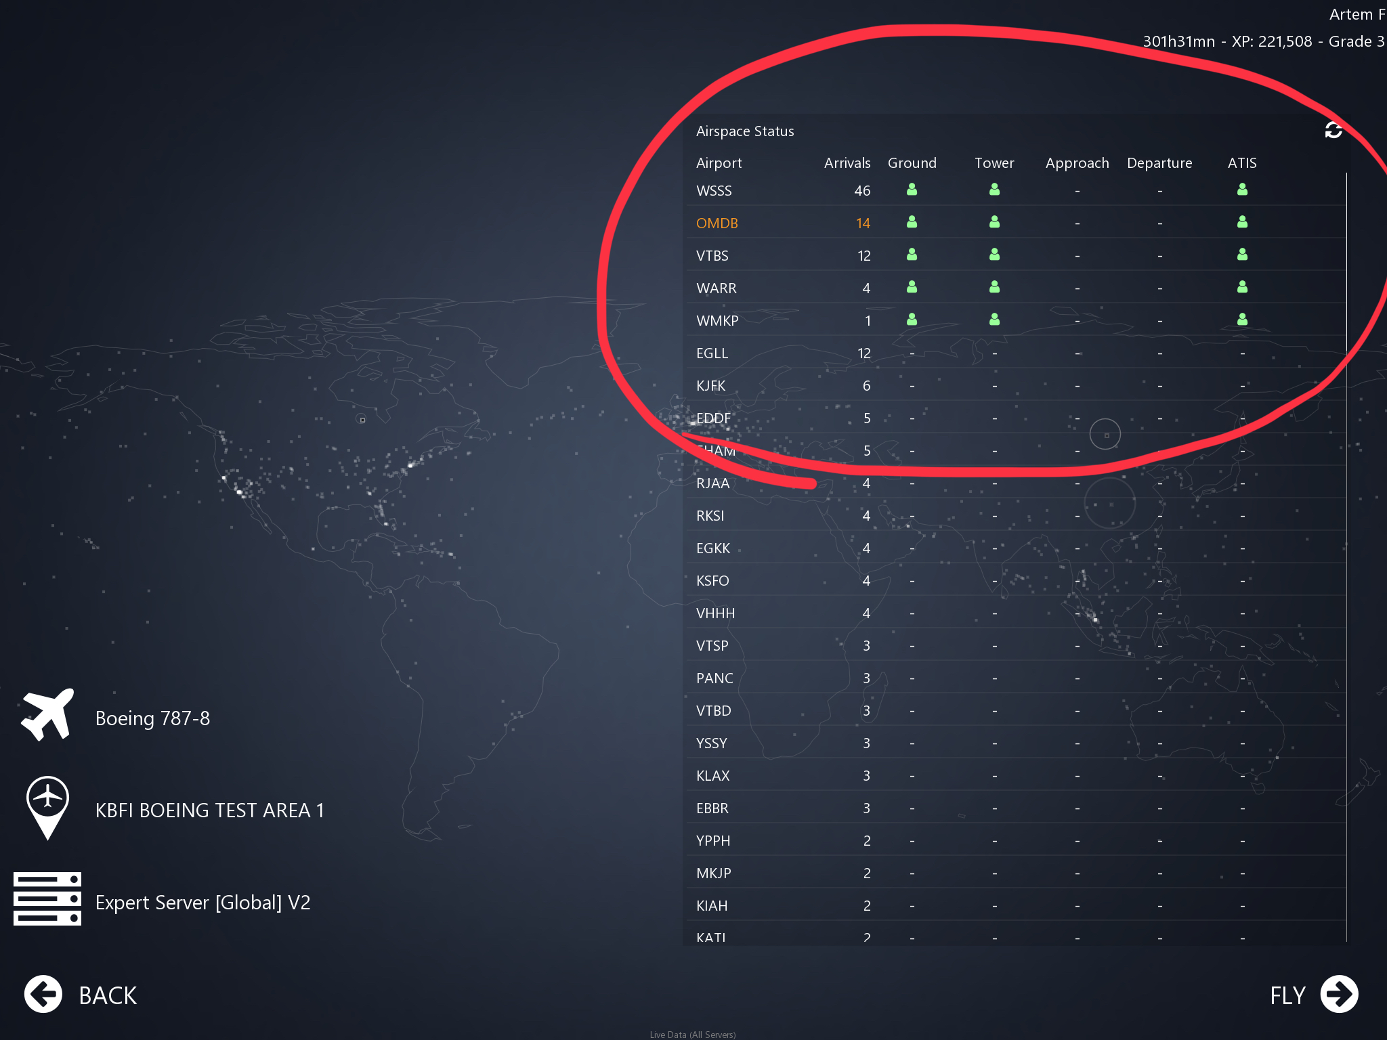Click the OMDB Tower controller icon
Image resolution: width=1387 pixels, height=1040 pixels.
click(994, 223)
